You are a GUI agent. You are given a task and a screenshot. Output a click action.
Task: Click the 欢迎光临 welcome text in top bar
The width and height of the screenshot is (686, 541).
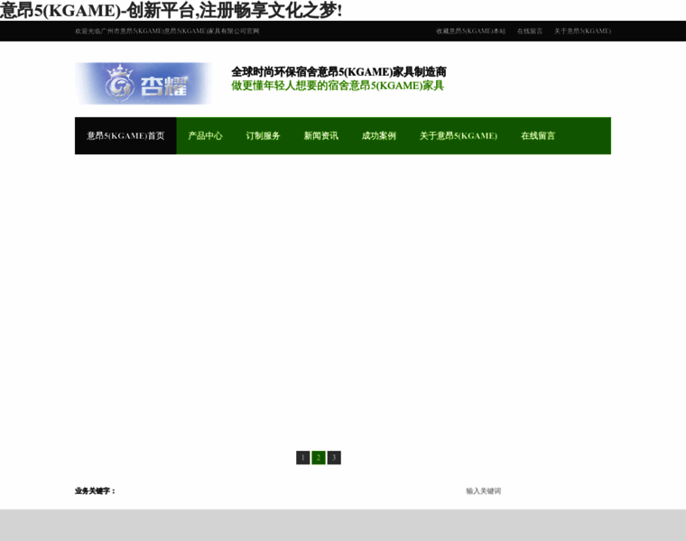pyautogui.click(x=167, y=31)
